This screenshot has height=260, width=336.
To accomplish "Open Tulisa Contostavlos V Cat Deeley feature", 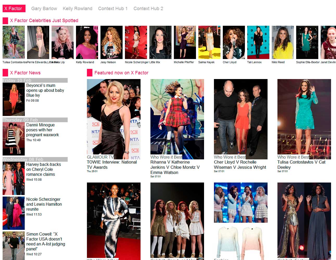I will (x=301, y=165).
